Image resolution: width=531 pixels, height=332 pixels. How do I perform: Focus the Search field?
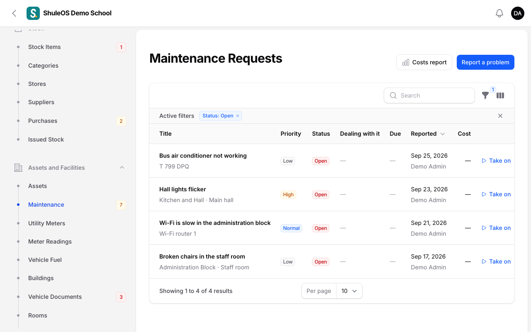coord(429,95)
